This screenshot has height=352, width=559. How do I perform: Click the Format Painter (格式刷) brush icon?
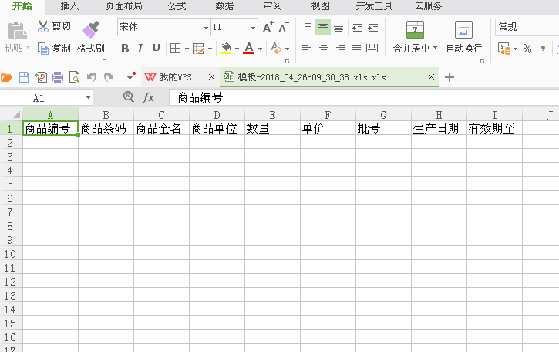tap(90, 30)
